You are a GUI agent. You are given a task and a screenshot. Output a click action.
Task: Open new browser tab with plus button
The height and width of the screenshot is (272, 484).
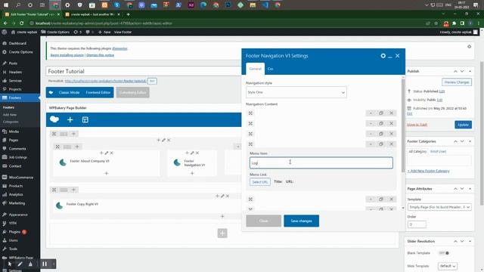[128, 14]
